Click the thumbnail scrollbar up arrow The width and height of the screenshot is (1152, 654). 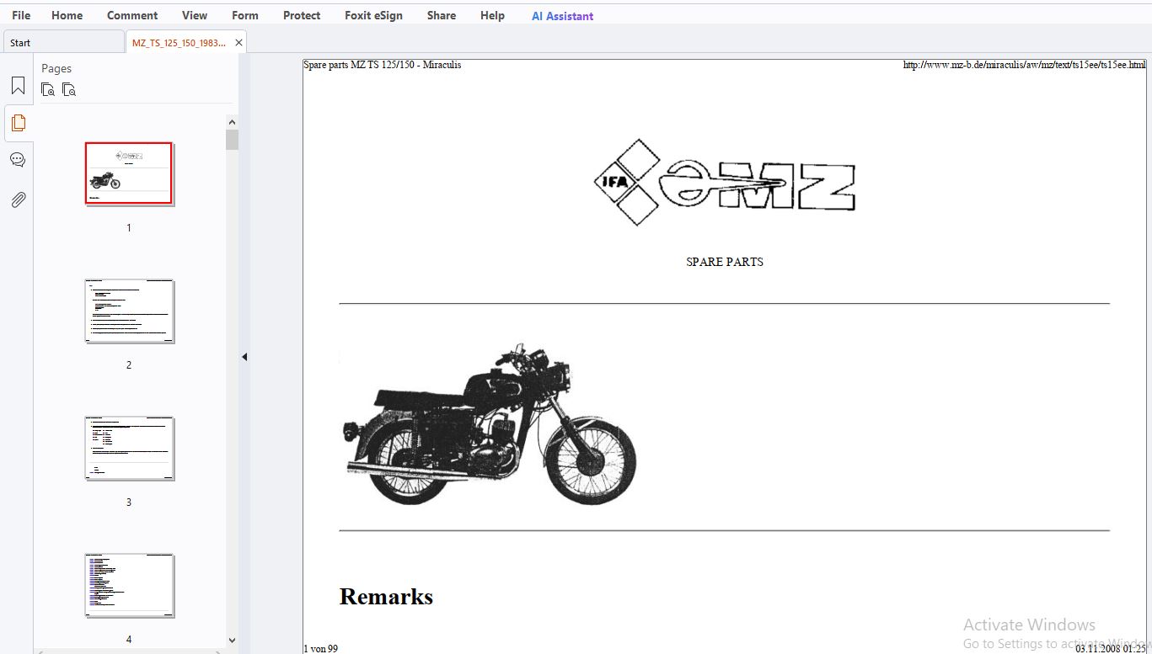coord(232,121)
